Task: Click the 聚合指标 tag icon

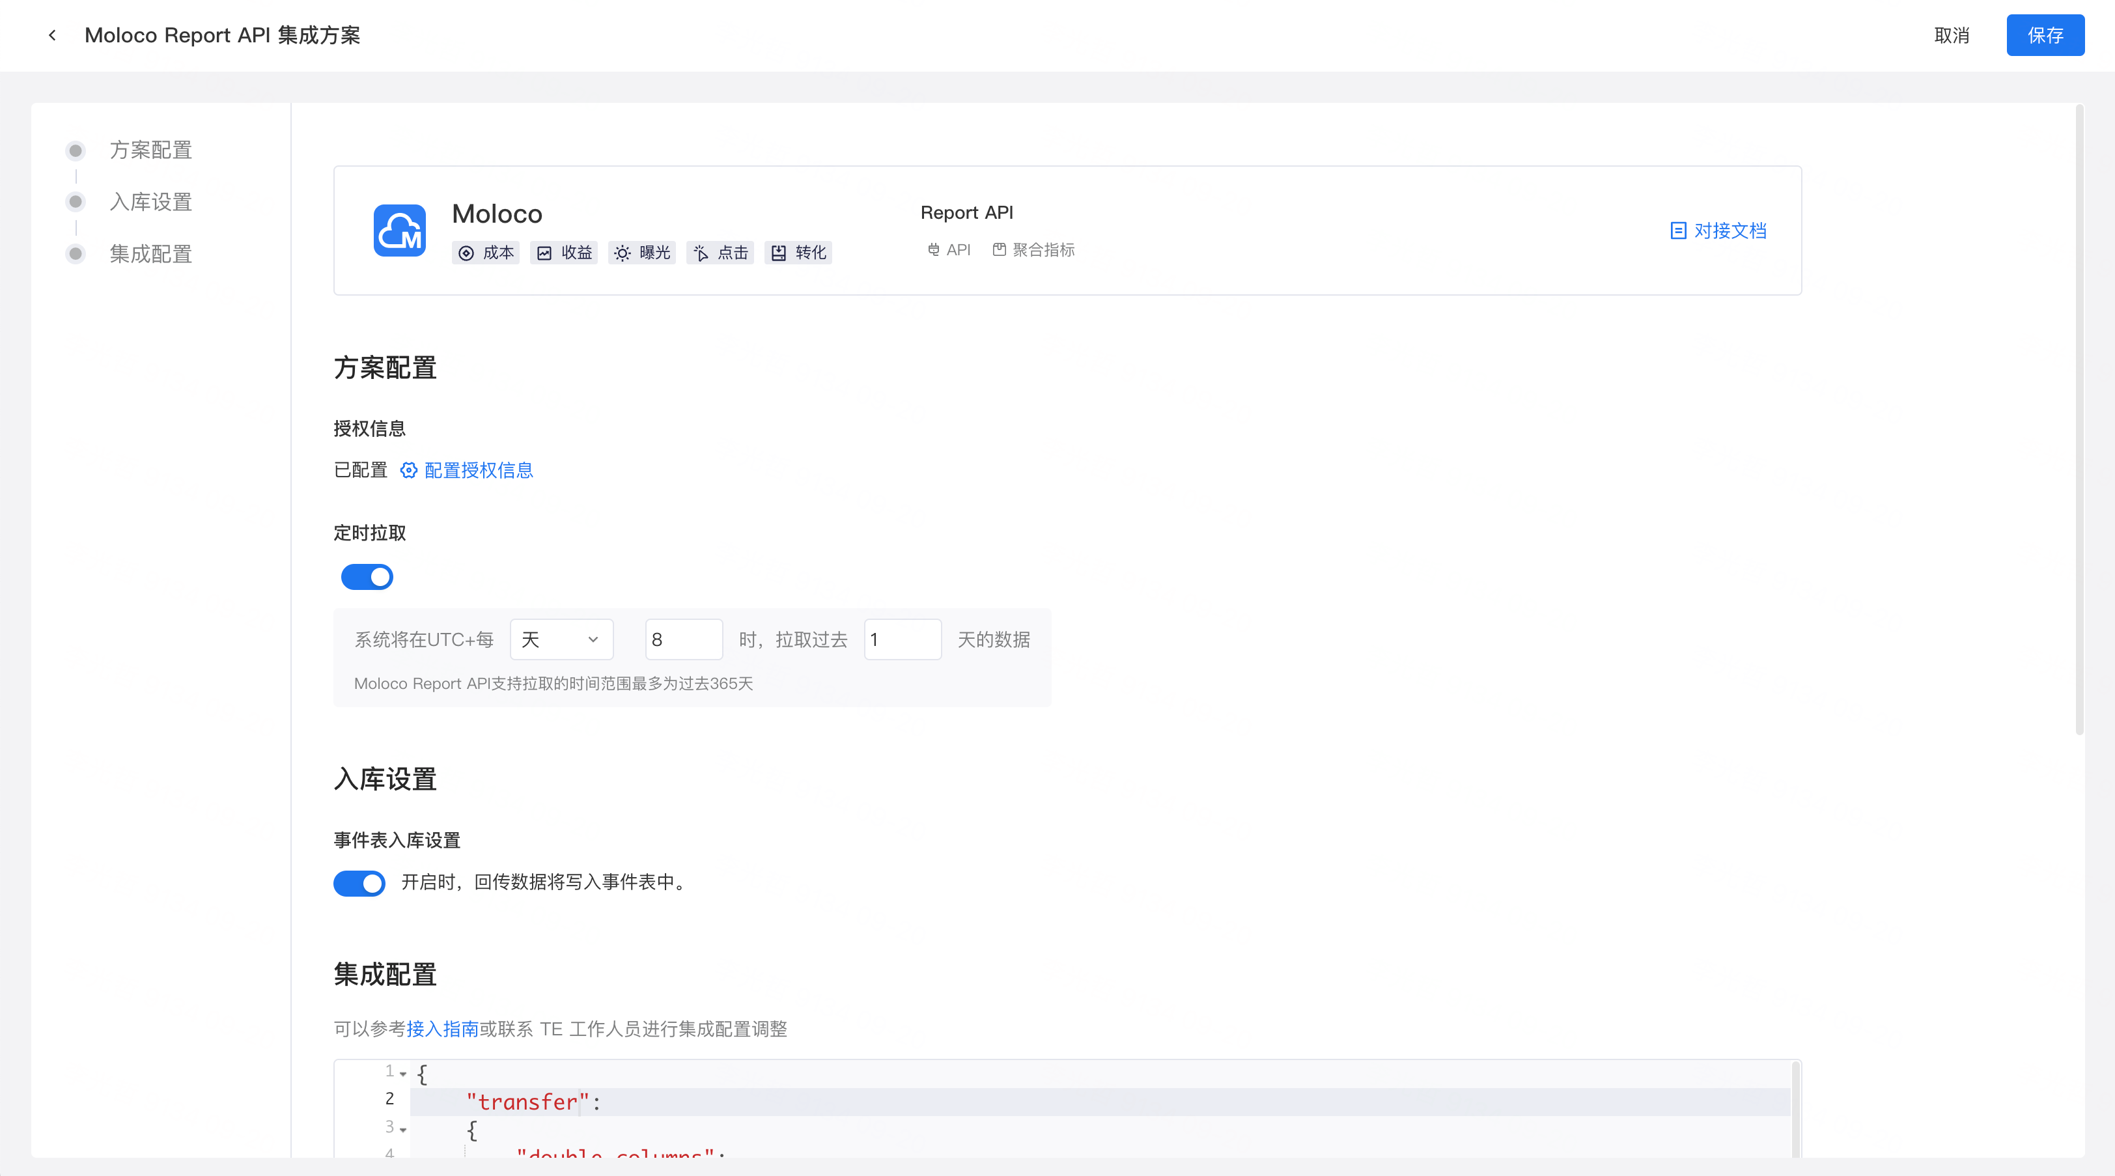Action: coord(999,249)
